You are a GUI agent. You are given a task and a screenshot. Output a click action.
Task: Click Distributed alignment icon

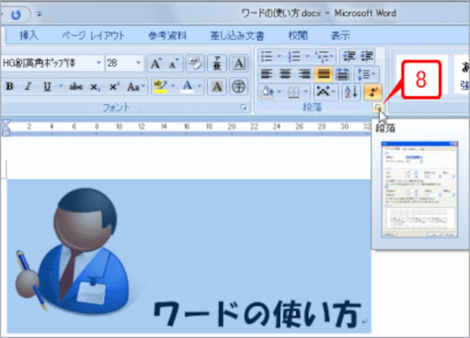coord(343,74)
